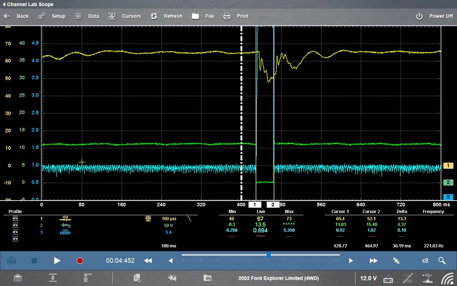Image resolution: width=457 pixels, height=286 pixels.
Task: Click the playback position slider handle
Action: point(268,255)
